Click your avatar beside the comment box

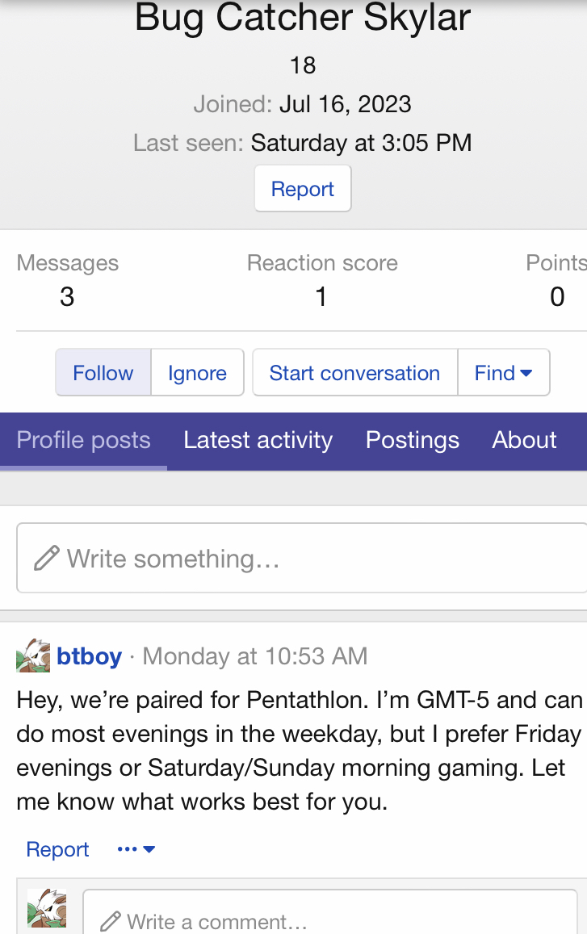[x=47, y=907]
